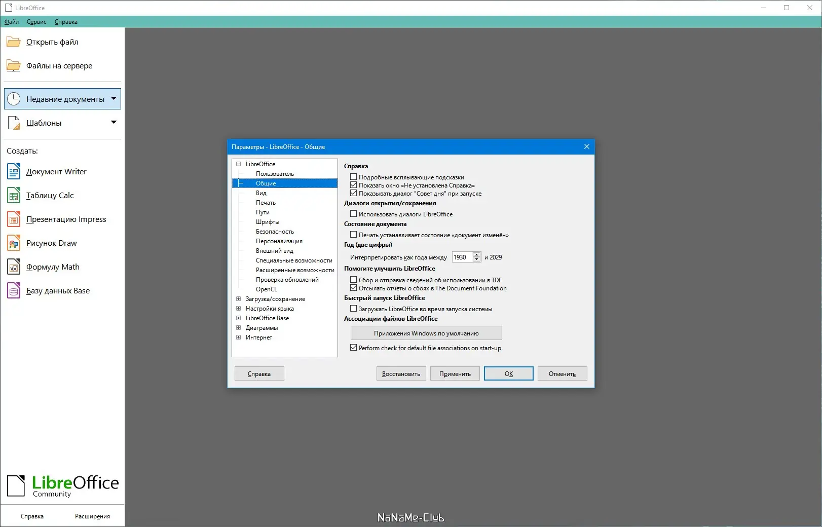Open the Файл menu

tap(12, 22)
